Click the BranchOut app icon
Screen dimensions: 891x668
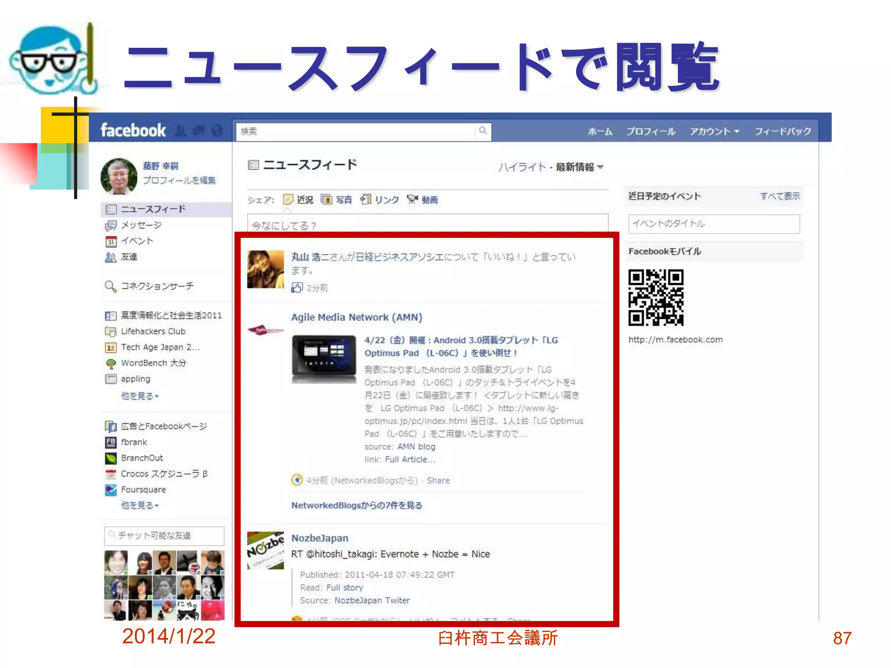111,458
